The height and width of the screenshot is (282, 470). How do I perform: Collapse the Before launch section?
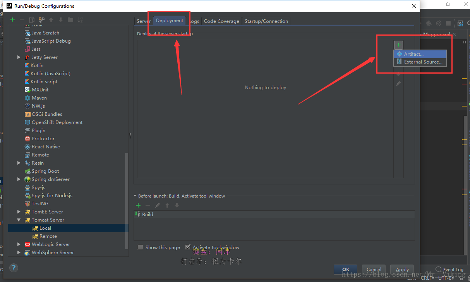(x=135, y=196)
